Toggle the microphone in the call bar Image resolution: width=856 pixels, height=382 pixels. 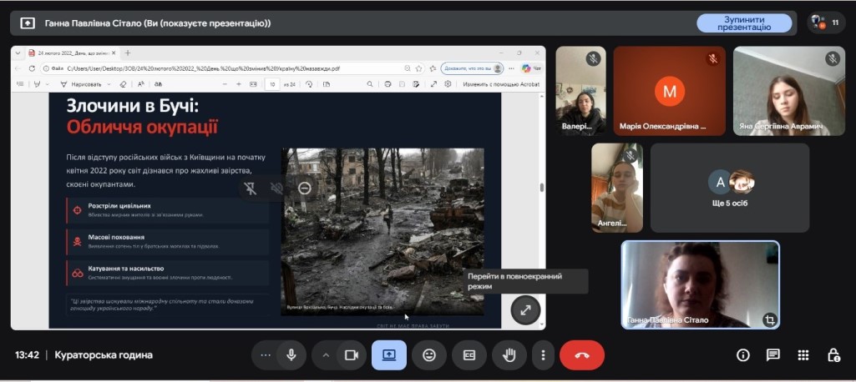click(x=291, y=355)
